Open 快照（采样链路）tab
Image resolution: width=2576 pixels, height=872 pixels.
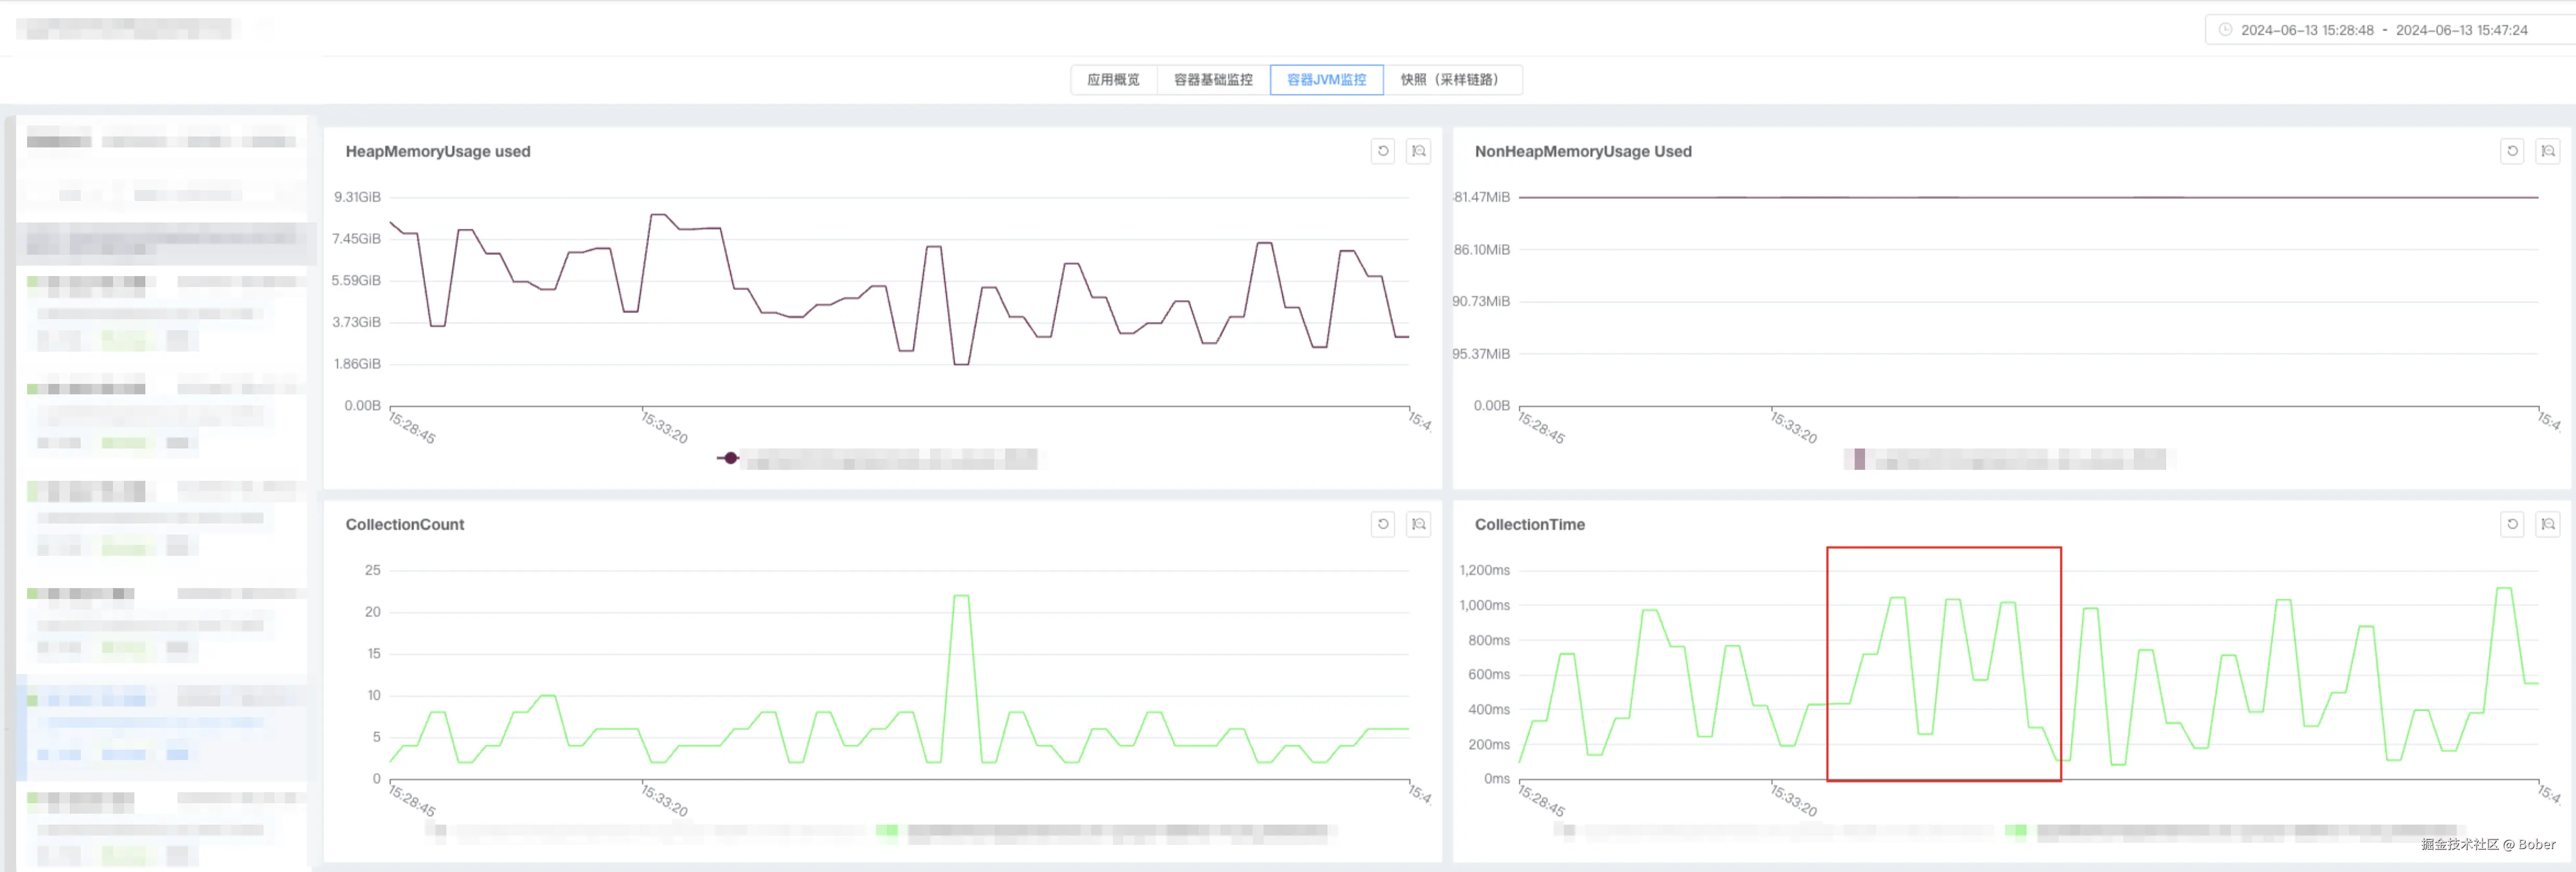(x=1450, y=80)
